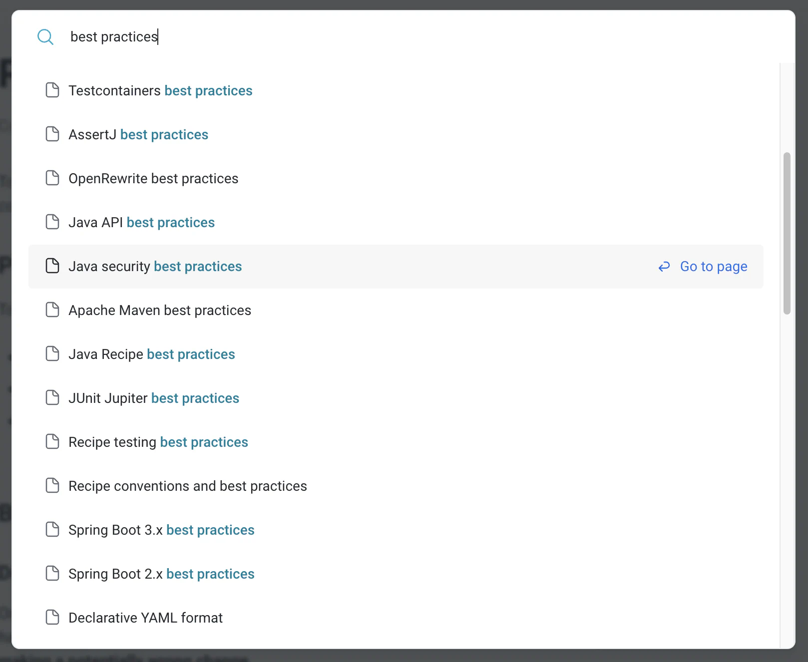
Task: Open the Go to page link
Action: (x=713, y=266)
